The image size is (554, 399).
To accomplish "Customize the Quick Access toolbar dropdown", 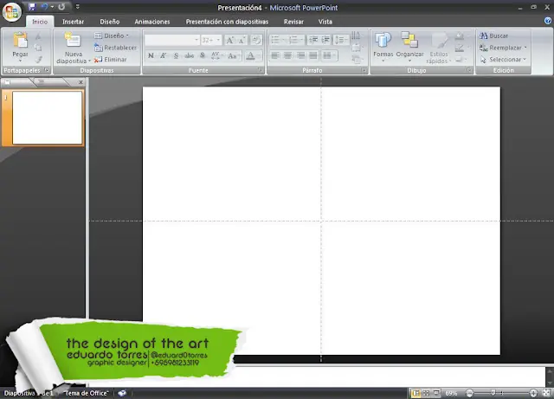I will [78, 7].
